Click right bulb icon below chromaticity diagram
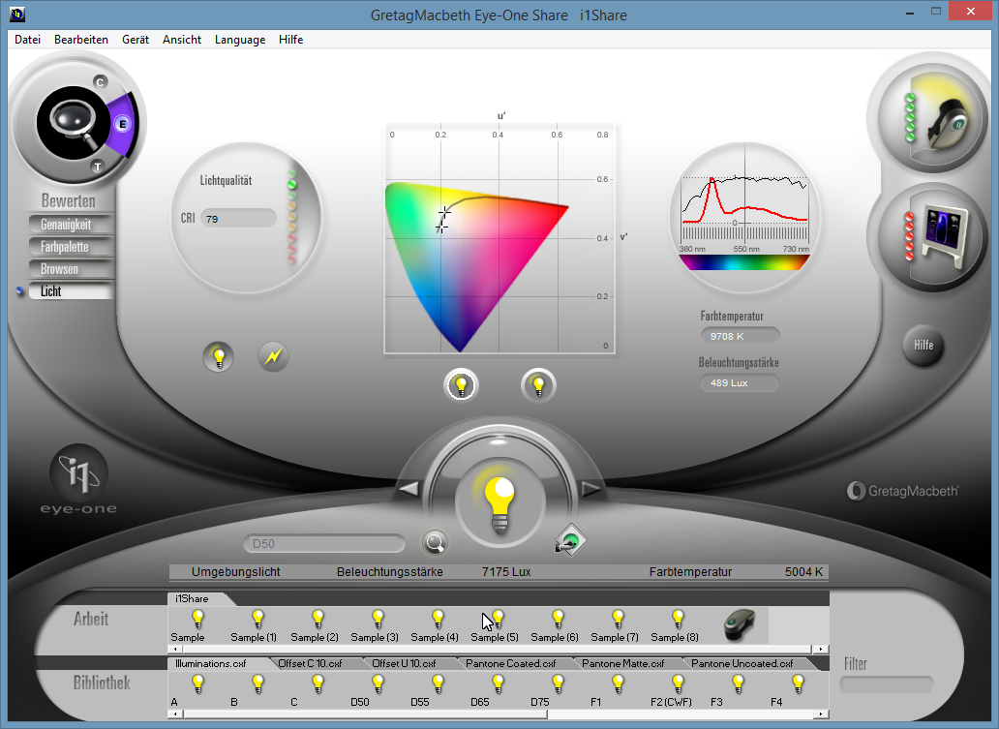The image size is (999, 729). 538,385
